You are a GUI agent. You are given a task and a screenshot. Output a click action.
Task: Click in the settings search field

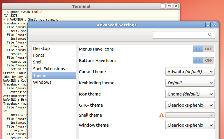click(x=184, y=35)
